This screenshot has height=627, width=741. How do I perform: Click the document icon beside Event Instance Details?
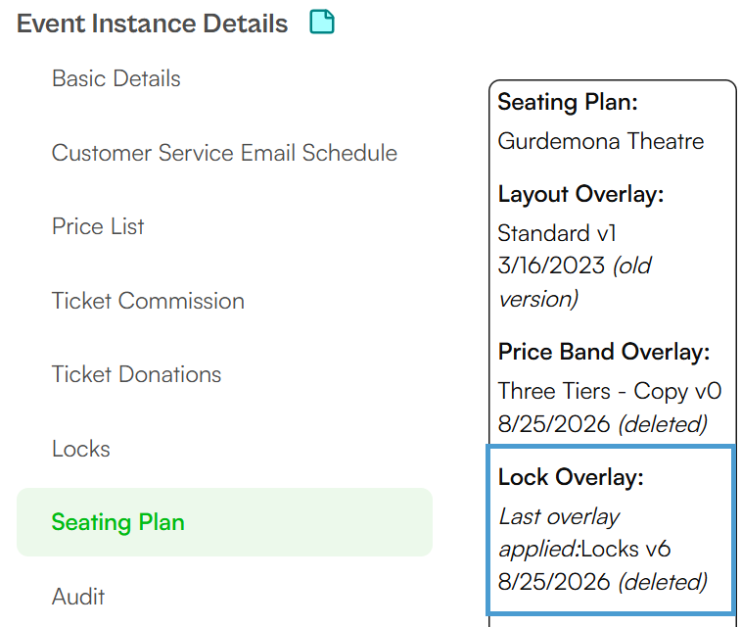[322, 23]
